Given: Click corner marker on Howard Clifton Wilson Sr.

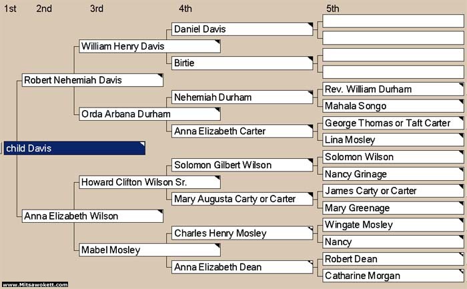Looking at the screenshot, I should pyautogui.click(x=217, y=178).
